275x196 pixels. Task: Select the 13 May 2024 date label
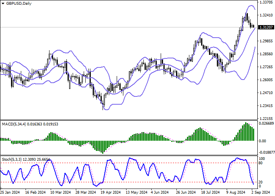point(137,192)
